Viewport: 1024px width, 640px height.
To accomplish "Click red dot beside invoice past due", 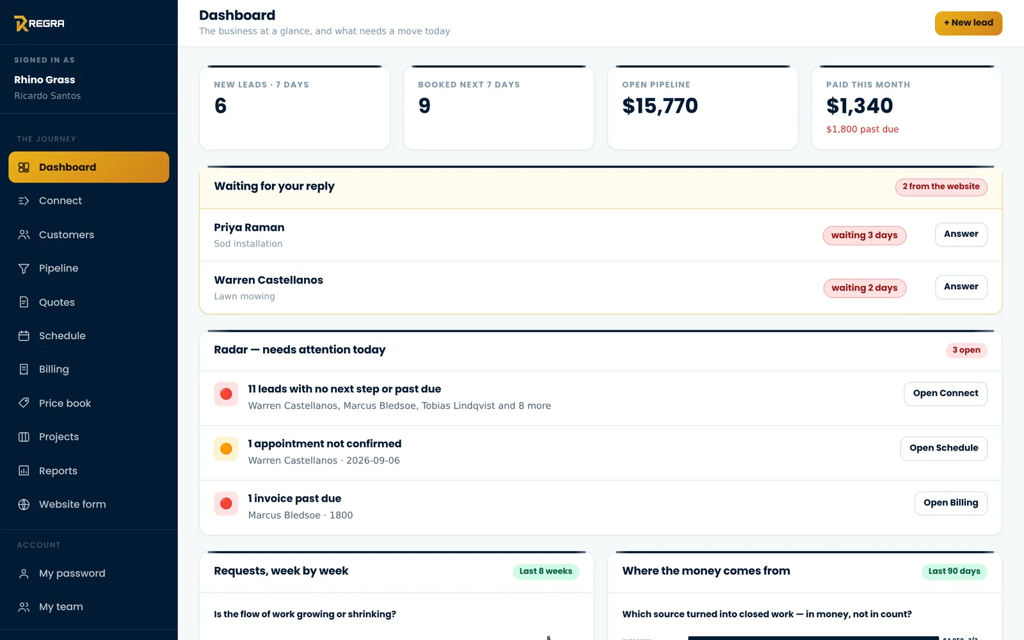I will pos(226,504).
